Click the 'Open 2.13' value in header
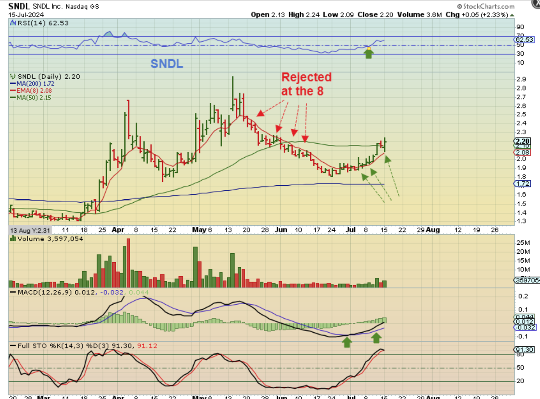540x399 pixels. coord(268,14)
